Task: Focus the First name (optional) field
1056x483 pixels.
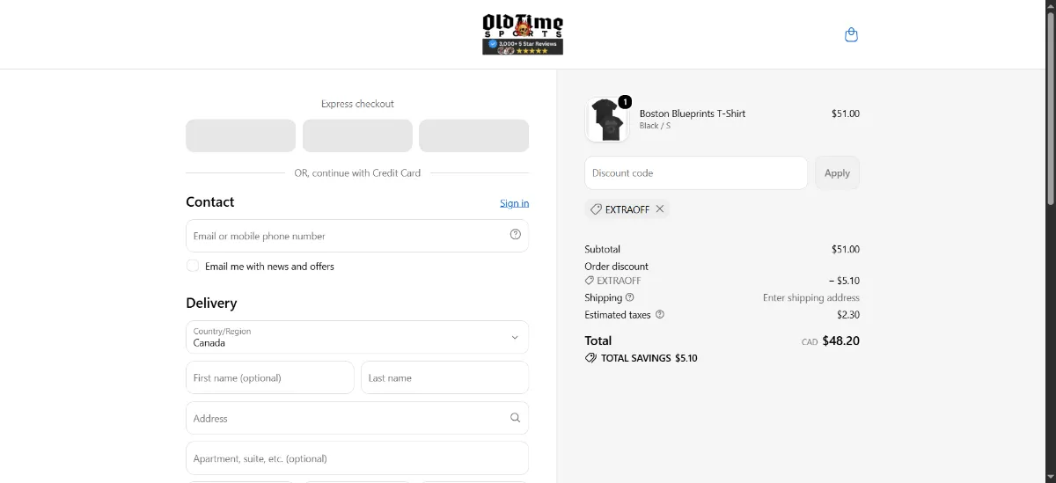Action: tap(270, 377)
